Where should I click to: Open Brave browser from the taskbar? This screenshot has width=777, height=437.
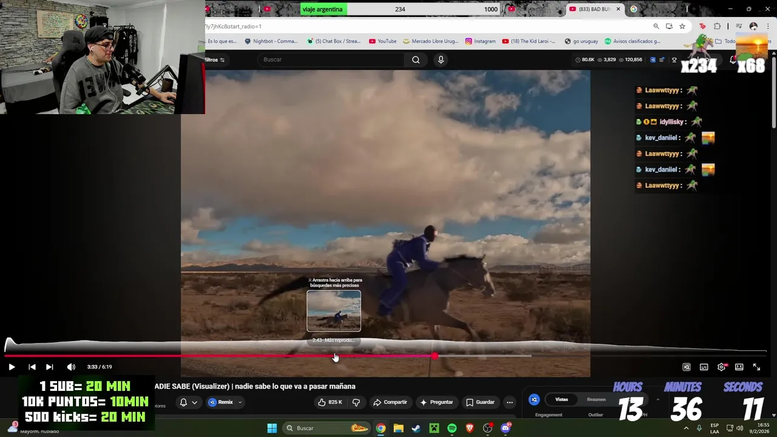[469, 428]
